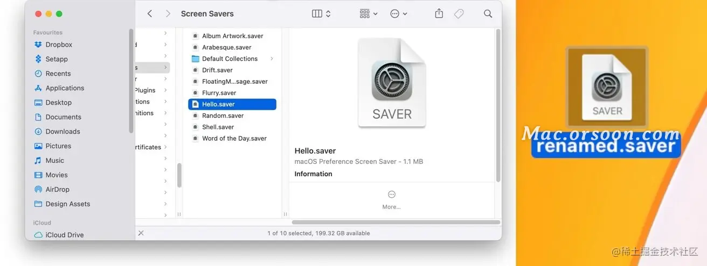Click the Plugins row chevron
The image size is (707, 266).
[x=165, y=90]
